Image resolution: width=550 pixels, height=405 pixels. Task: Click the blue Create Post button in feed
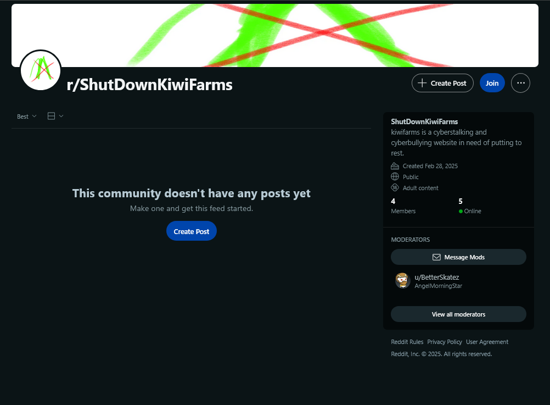pyautogui.click(x=191, y=231)
